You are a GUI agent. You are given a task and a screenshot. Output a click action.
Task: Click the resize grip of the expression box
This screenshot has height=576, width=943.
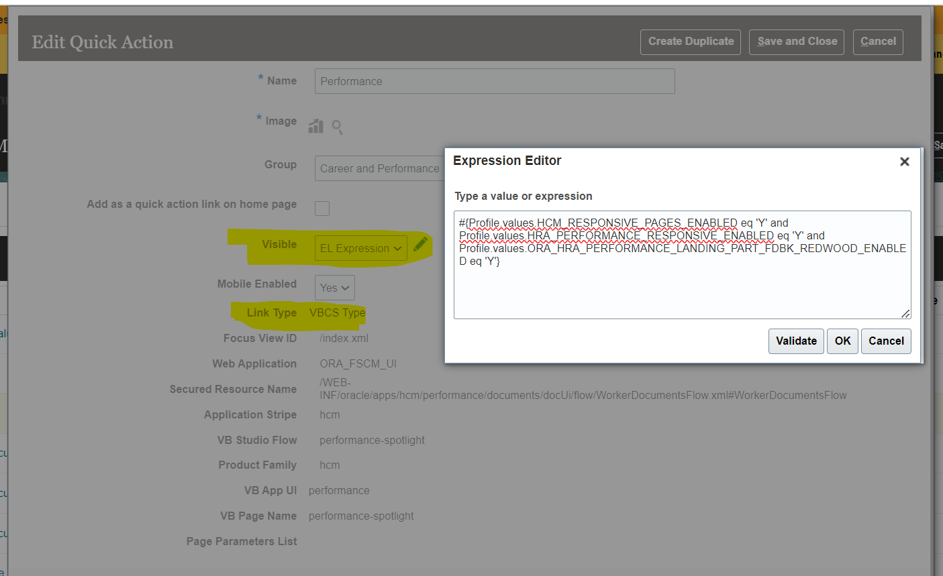coord(907,313)
